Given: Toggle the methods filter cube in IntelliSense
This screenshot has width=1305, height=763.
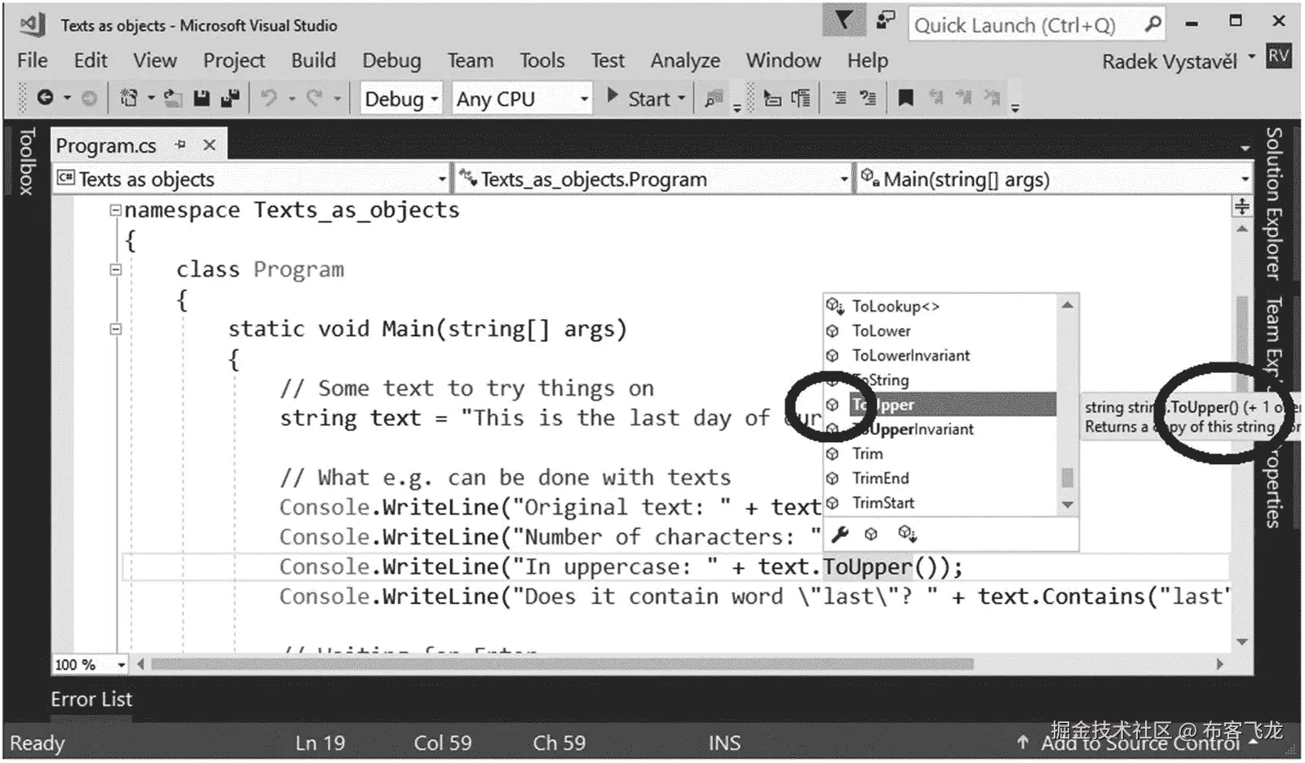Looking at the screenshot, I should point(871,534).
